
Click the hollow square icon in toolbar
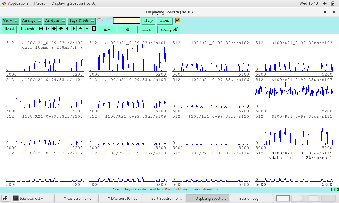point(94,29)
